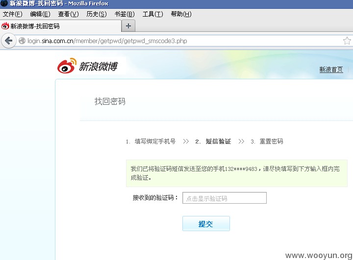Viewport: 353px width, 260px height.
Task: Click the site identity globe icon
Action: [x=22, y=41]
